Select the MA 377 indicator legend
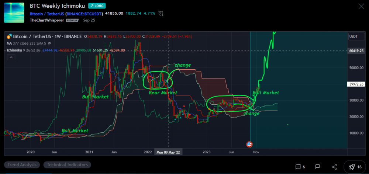The height and width of the screenshot is (174, 369). (x=29, y=43)
